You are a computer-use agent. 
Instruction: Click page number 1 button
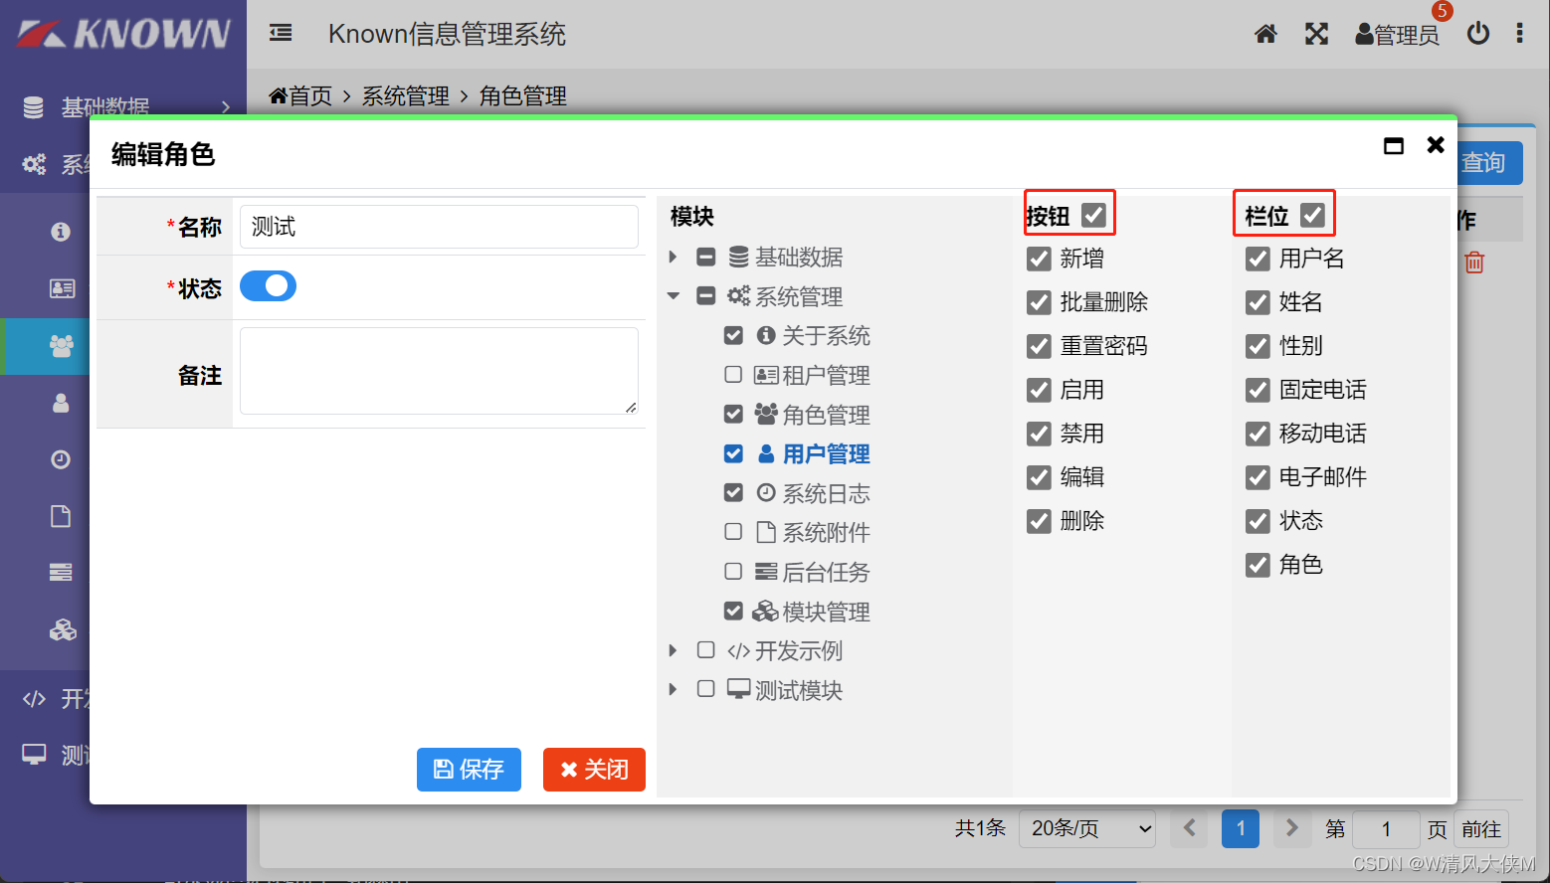pos(1241,828)
